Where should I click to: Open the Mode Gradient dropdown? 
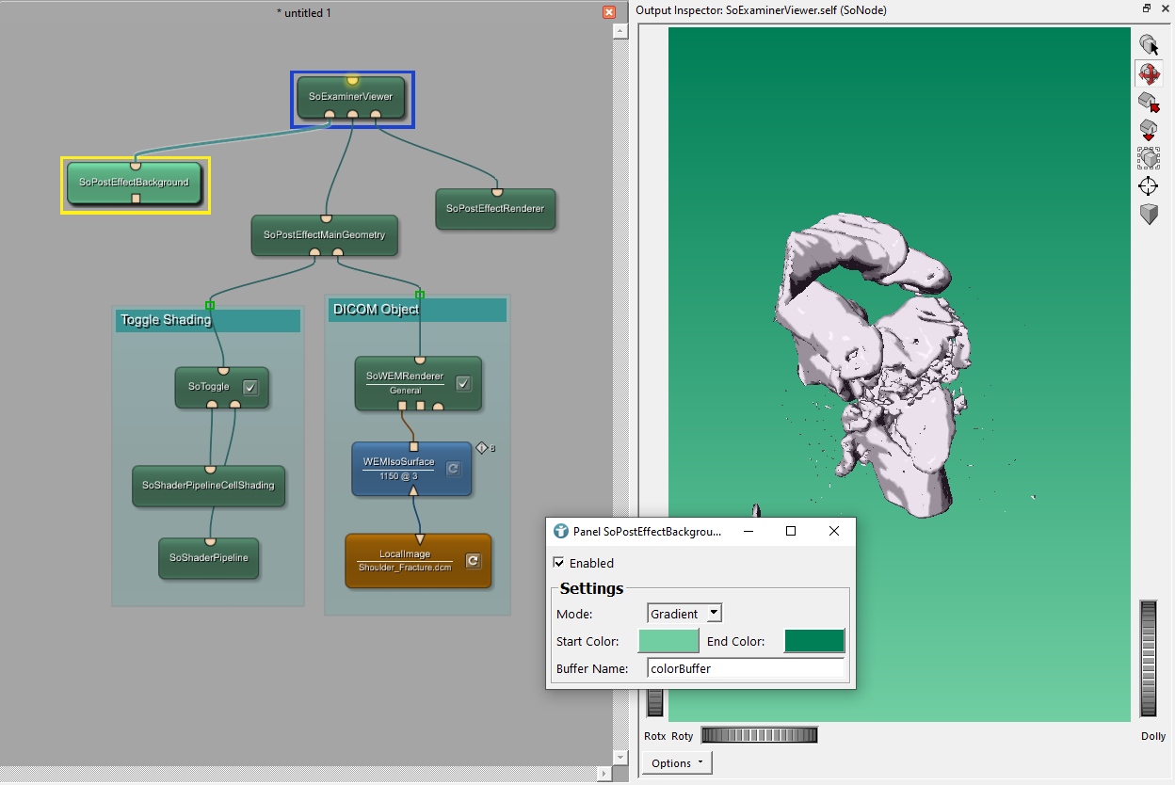pyautogui.click(x=684, y=614)
